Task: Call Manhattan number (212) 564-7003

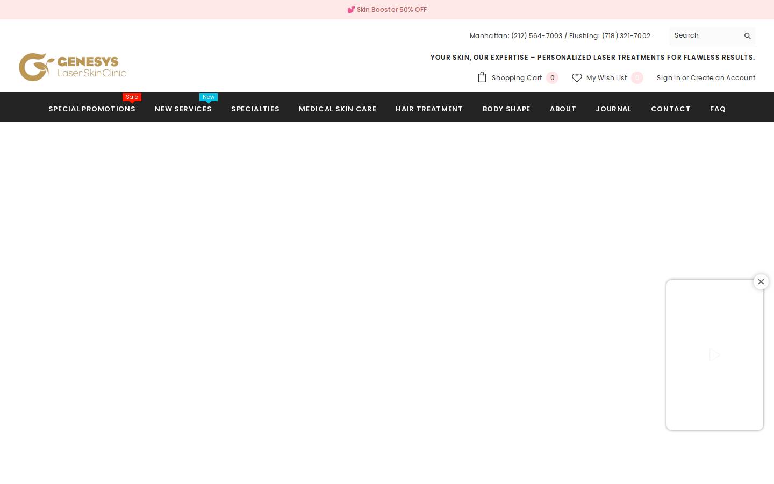Action: click(x=536, y=36)
